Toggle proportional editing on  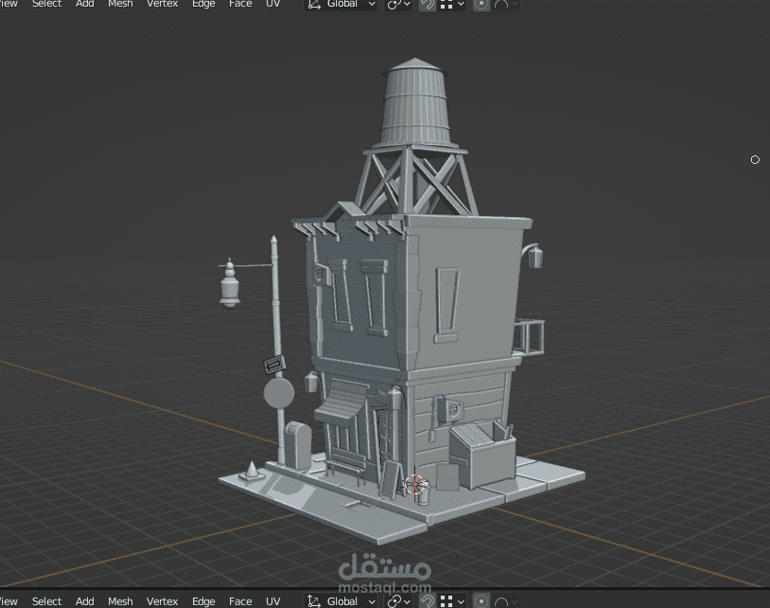481,5
